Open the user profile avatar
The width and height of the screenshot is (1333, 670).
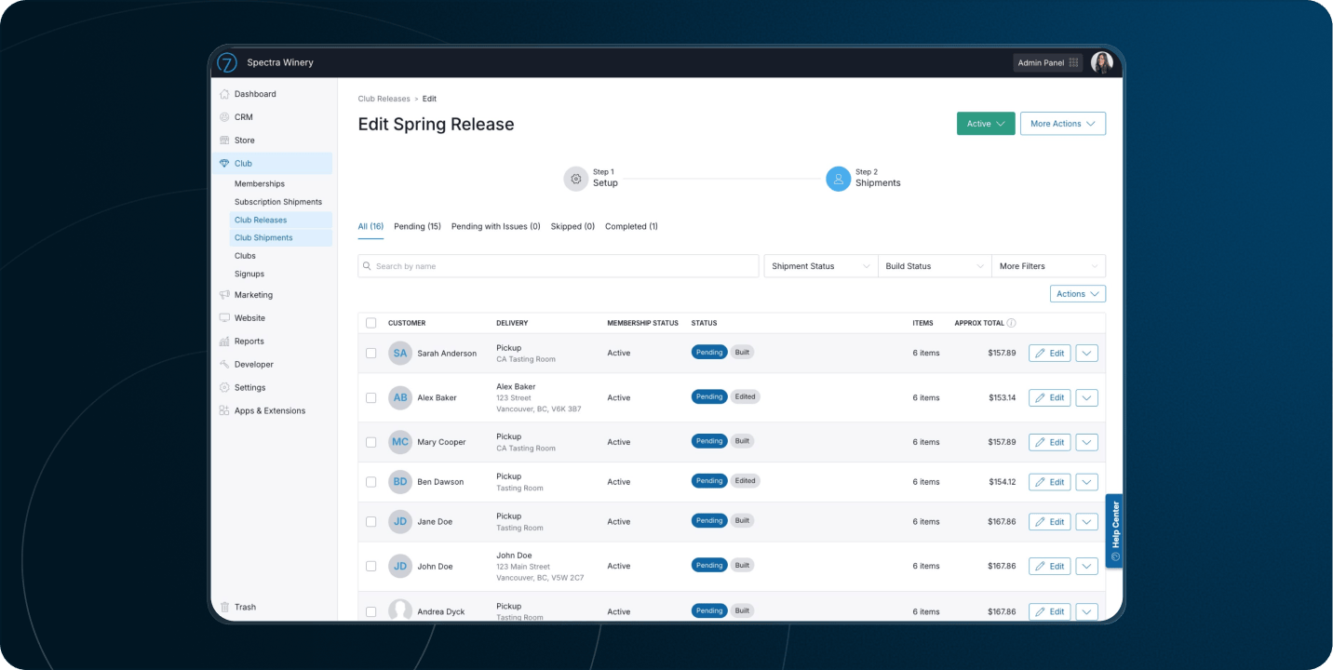coord(1102,62)
